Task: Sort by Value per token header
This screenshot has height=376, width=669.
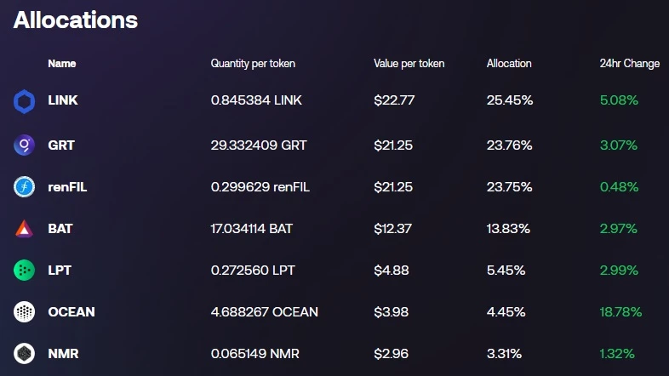Action: [409, 64]
